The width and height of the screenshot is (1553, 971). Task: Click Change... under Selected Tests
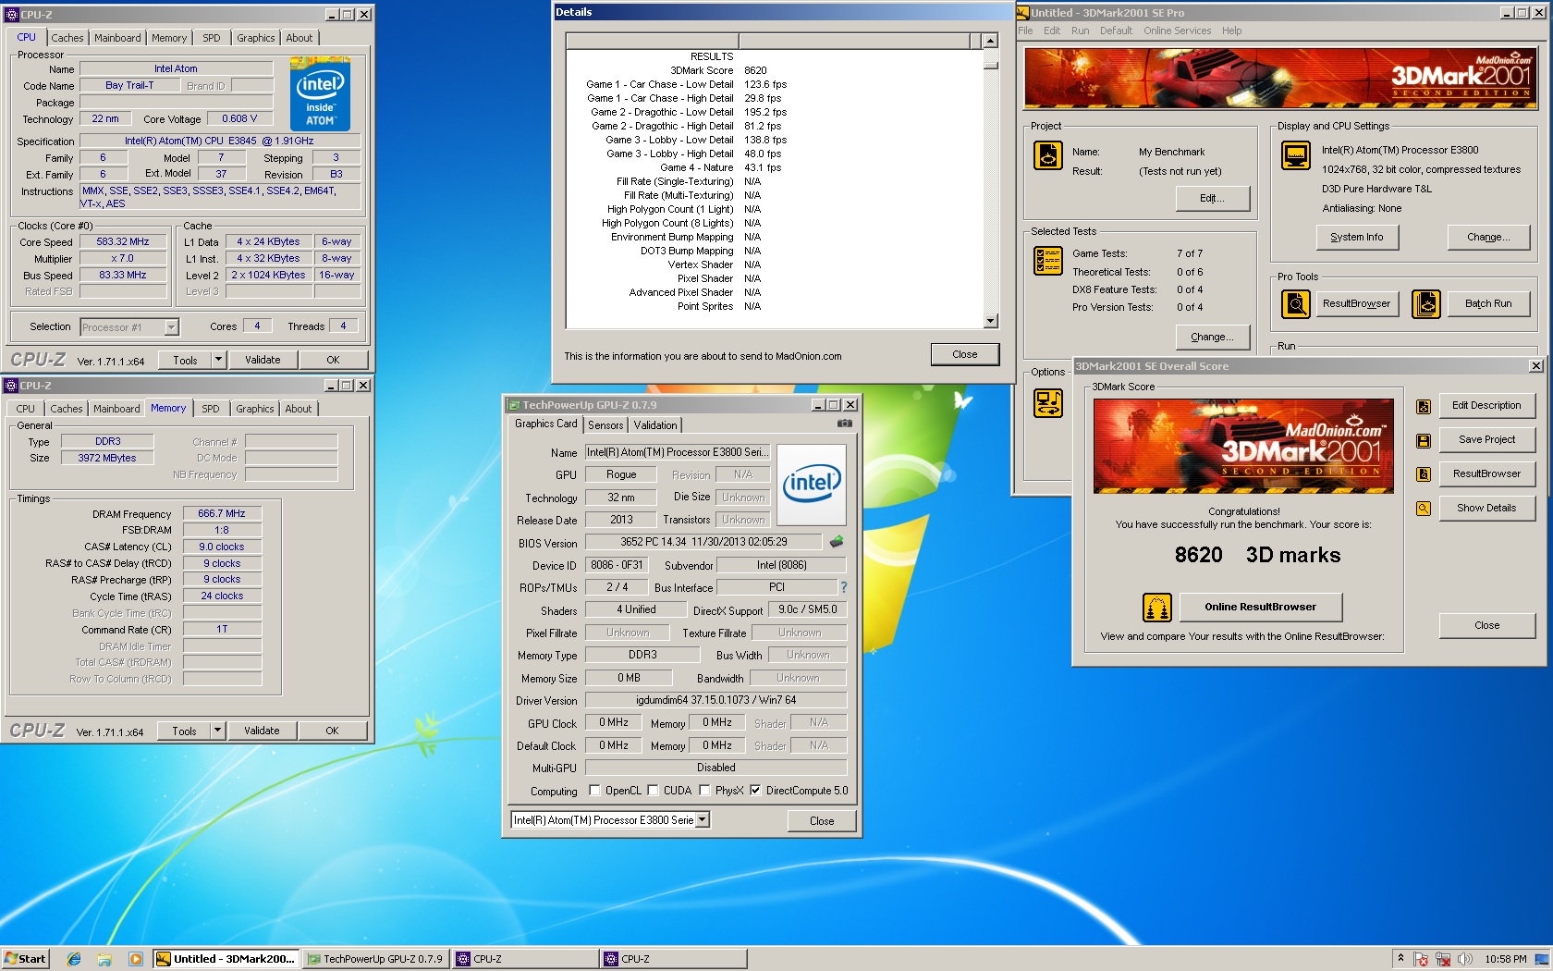pos(1213,337)
